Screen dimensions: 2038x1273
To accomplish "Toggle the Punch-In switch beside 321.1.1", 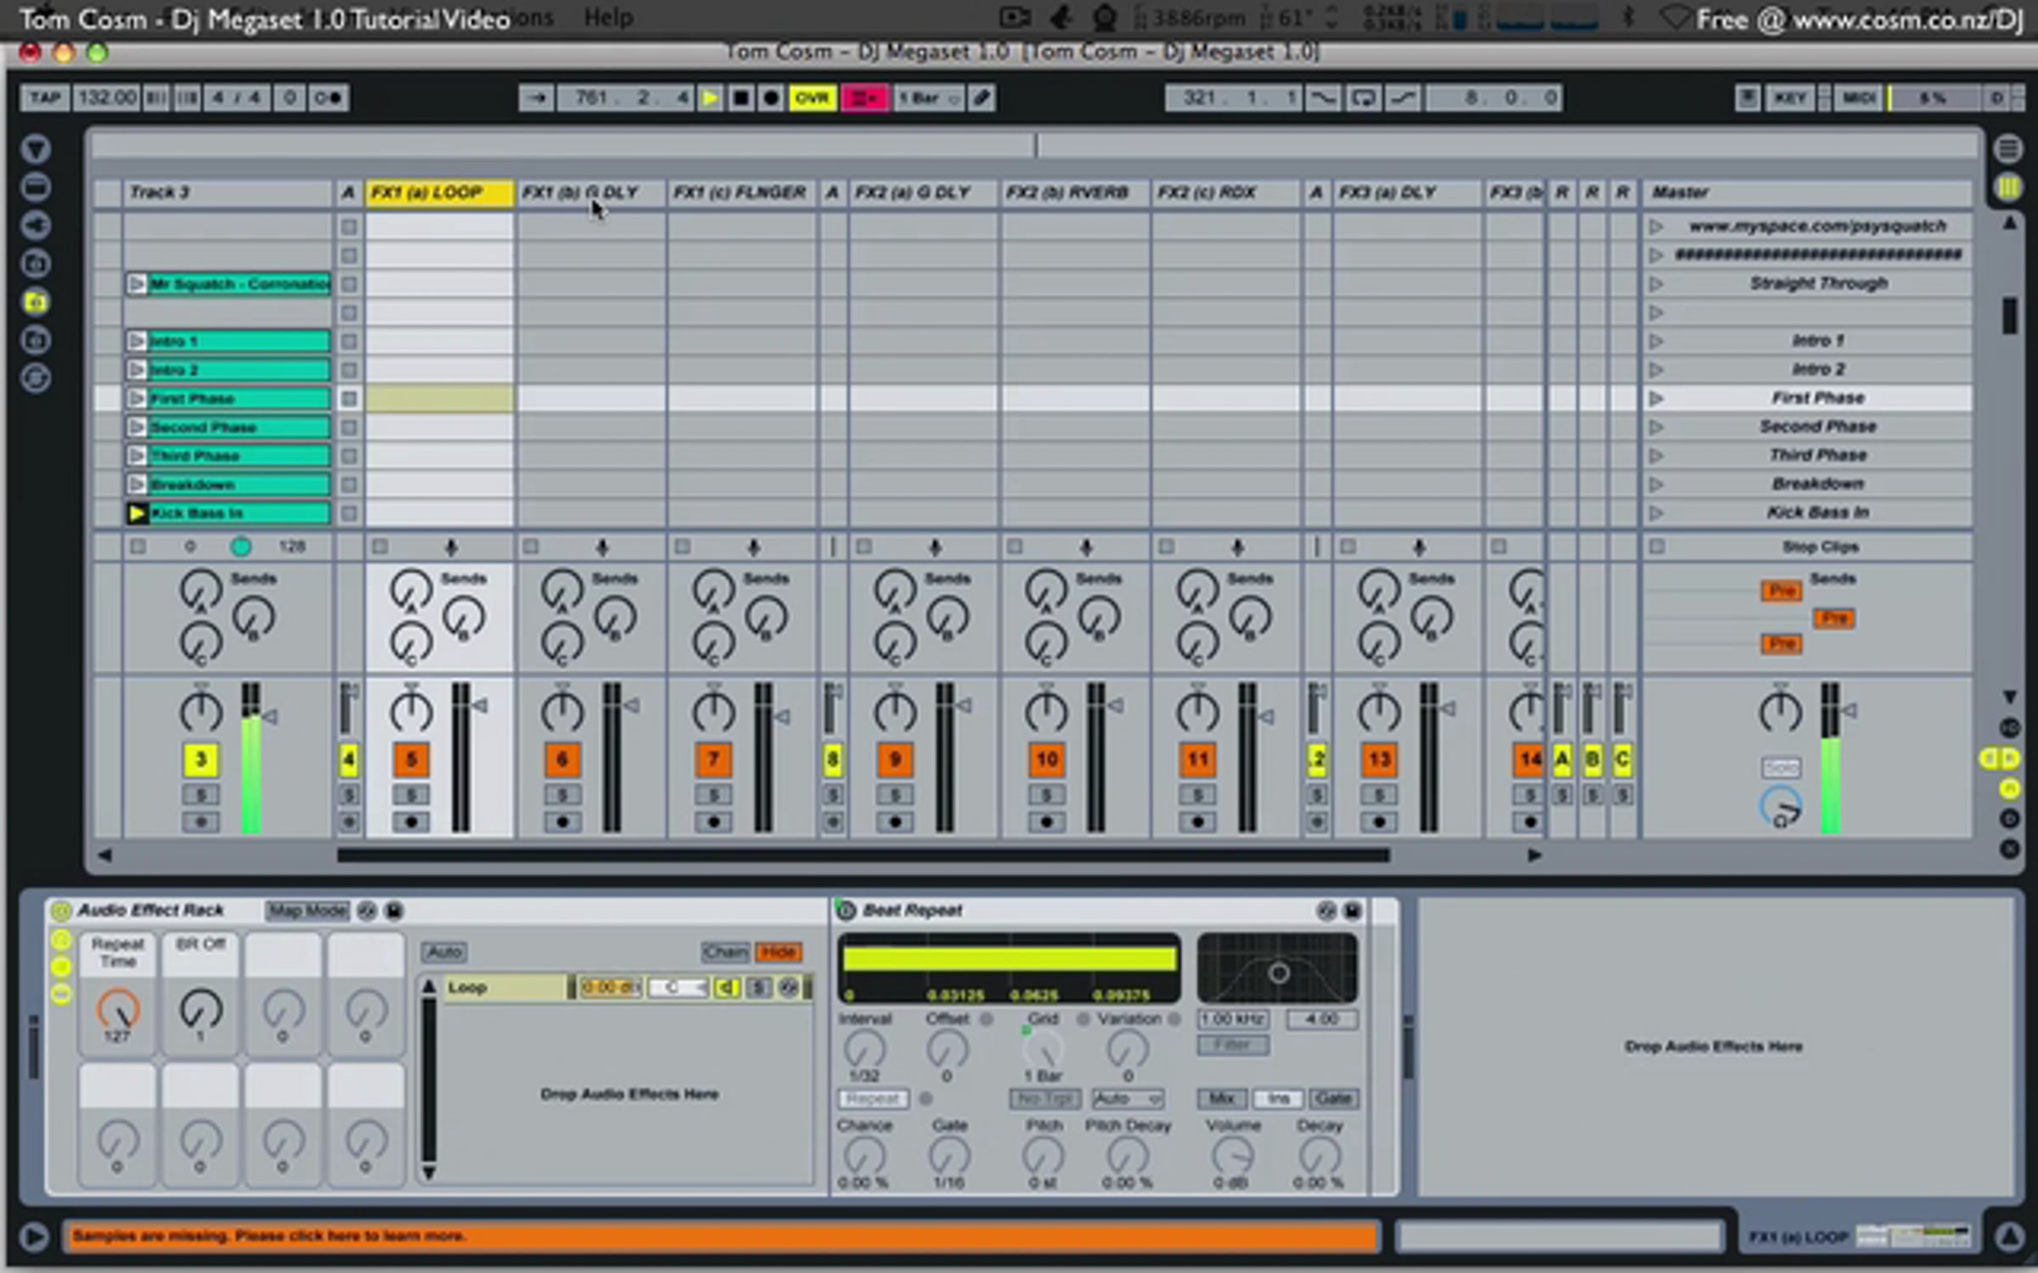I will click(1323, 98).
